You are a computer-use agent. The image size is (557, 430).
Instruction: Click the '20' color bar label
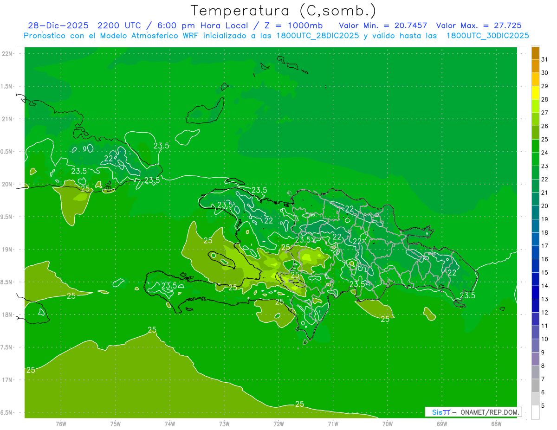point(545,206)
